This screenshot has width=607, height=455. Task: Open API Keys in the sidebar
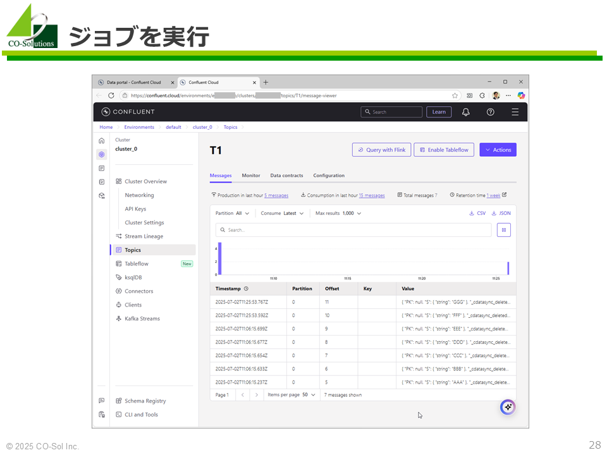pos(135,209)
